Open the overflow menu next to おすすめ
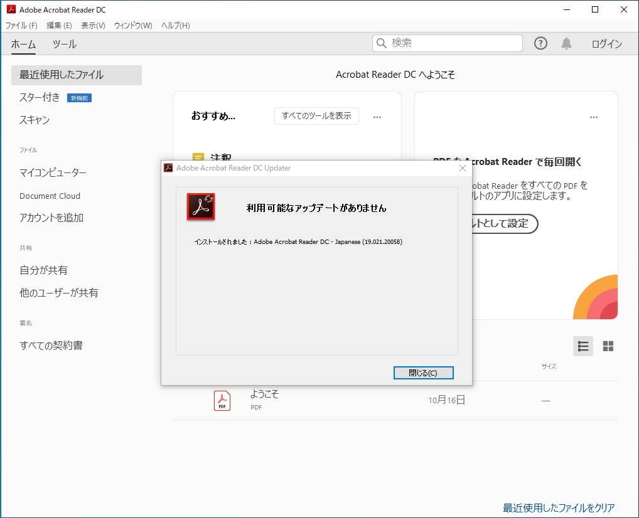 click(377, 116)
